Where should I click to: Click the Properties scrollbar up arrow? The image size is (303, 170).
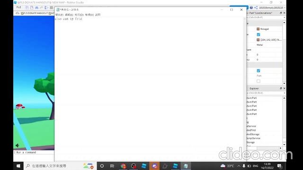(x=284, y=23)
